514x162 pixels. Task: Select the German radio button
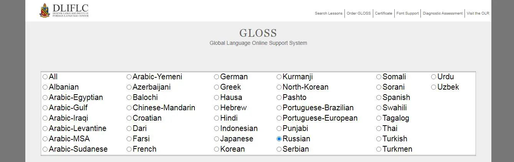(217, 77)
